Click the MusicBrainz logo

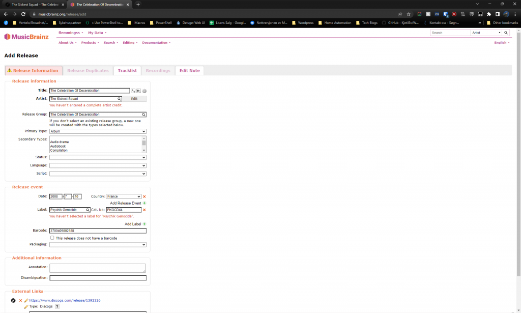(x=26, y=37)
